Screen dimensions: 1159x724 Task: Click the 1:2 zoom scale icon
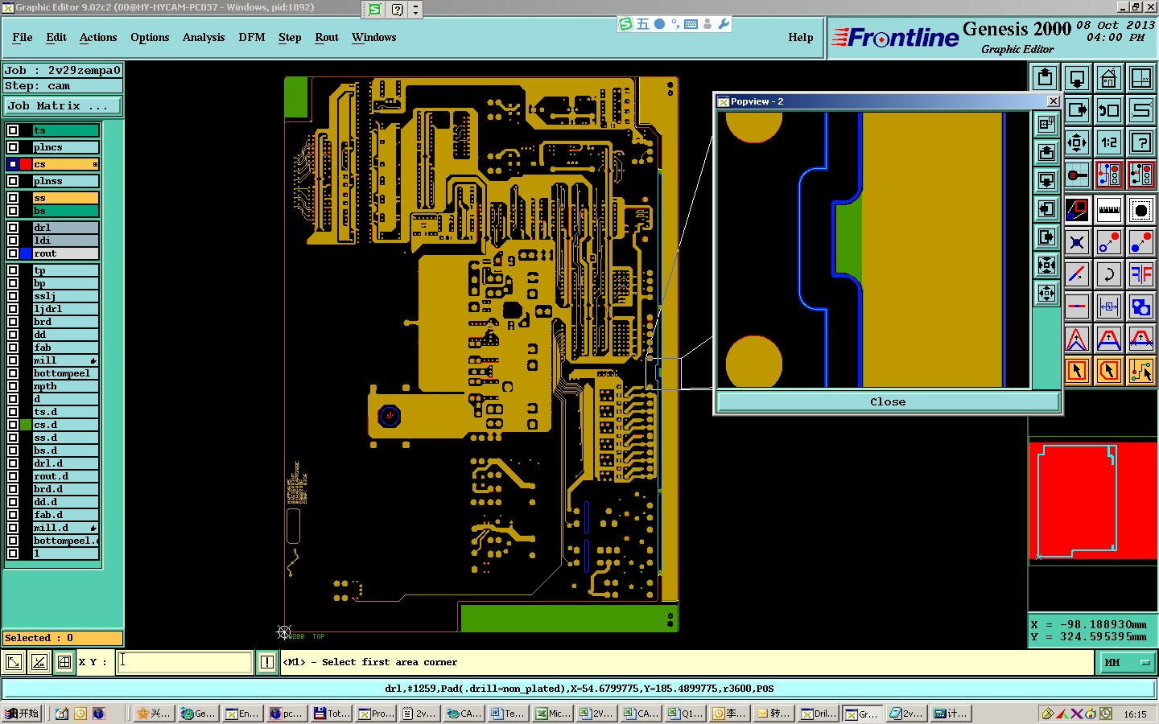(x=1109, y=142)
